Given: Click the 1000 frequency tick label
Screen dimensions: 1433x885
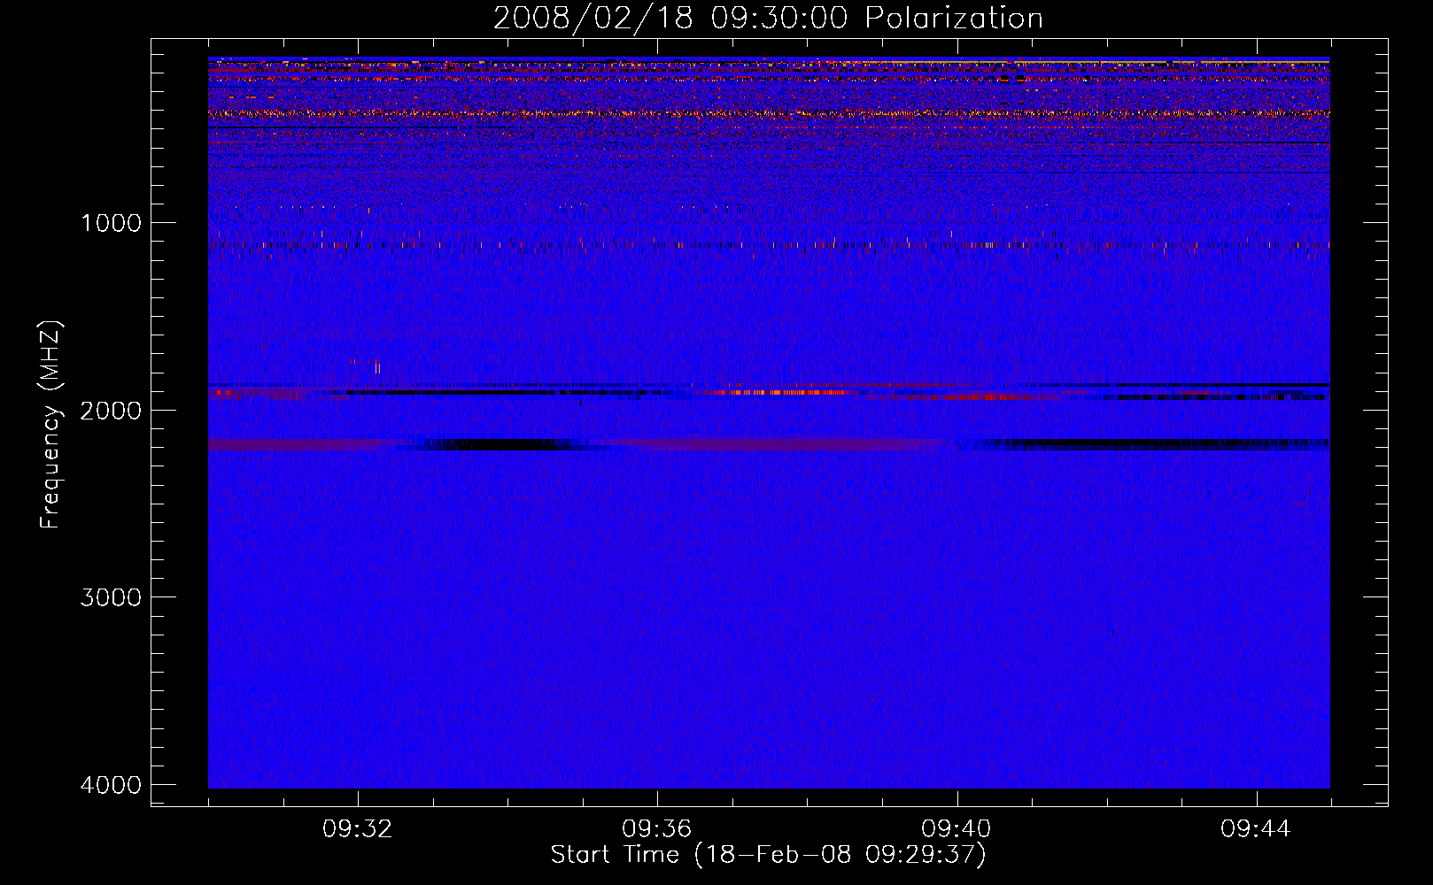Looking at the screenshot, I should coord(111,222).
